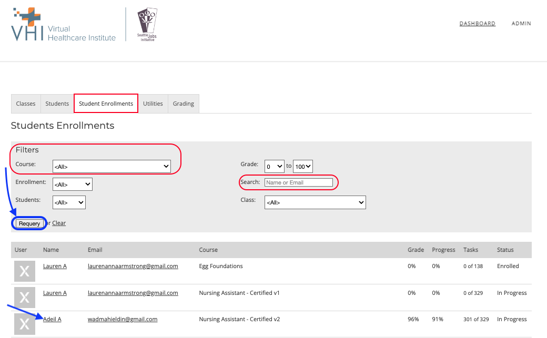
Task: Click laurenannaarmstrong@gmail.com email in Nursing Assistant v1 row
Action: (x=133, y=293)
